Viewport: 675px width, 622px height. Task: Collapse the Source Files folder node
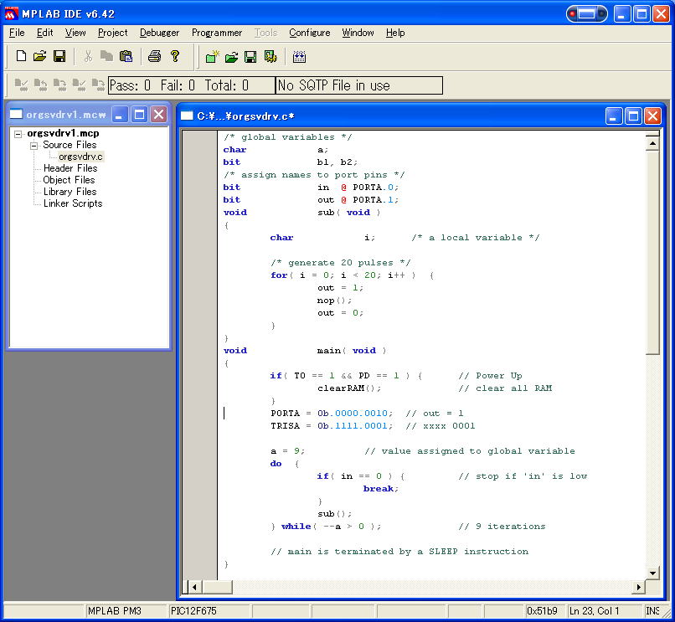point(34,146)
